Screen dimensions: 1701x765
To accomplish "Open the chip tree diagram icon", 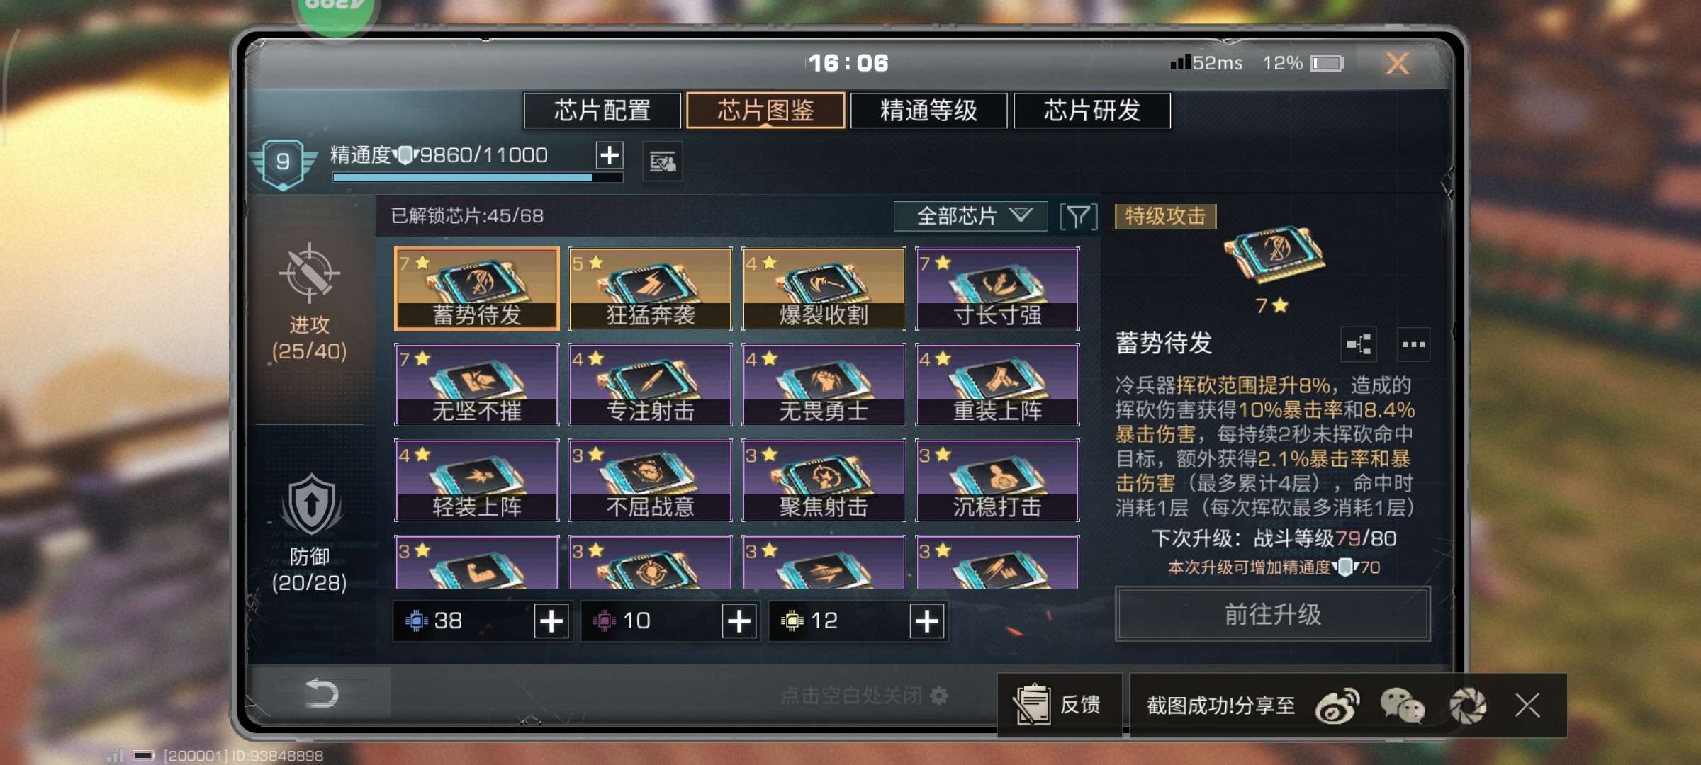I will [x=1359, y=345].
